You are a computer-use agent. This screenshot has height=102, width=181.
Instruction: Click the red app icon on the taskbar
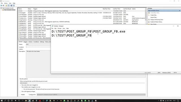click(40, 101)
